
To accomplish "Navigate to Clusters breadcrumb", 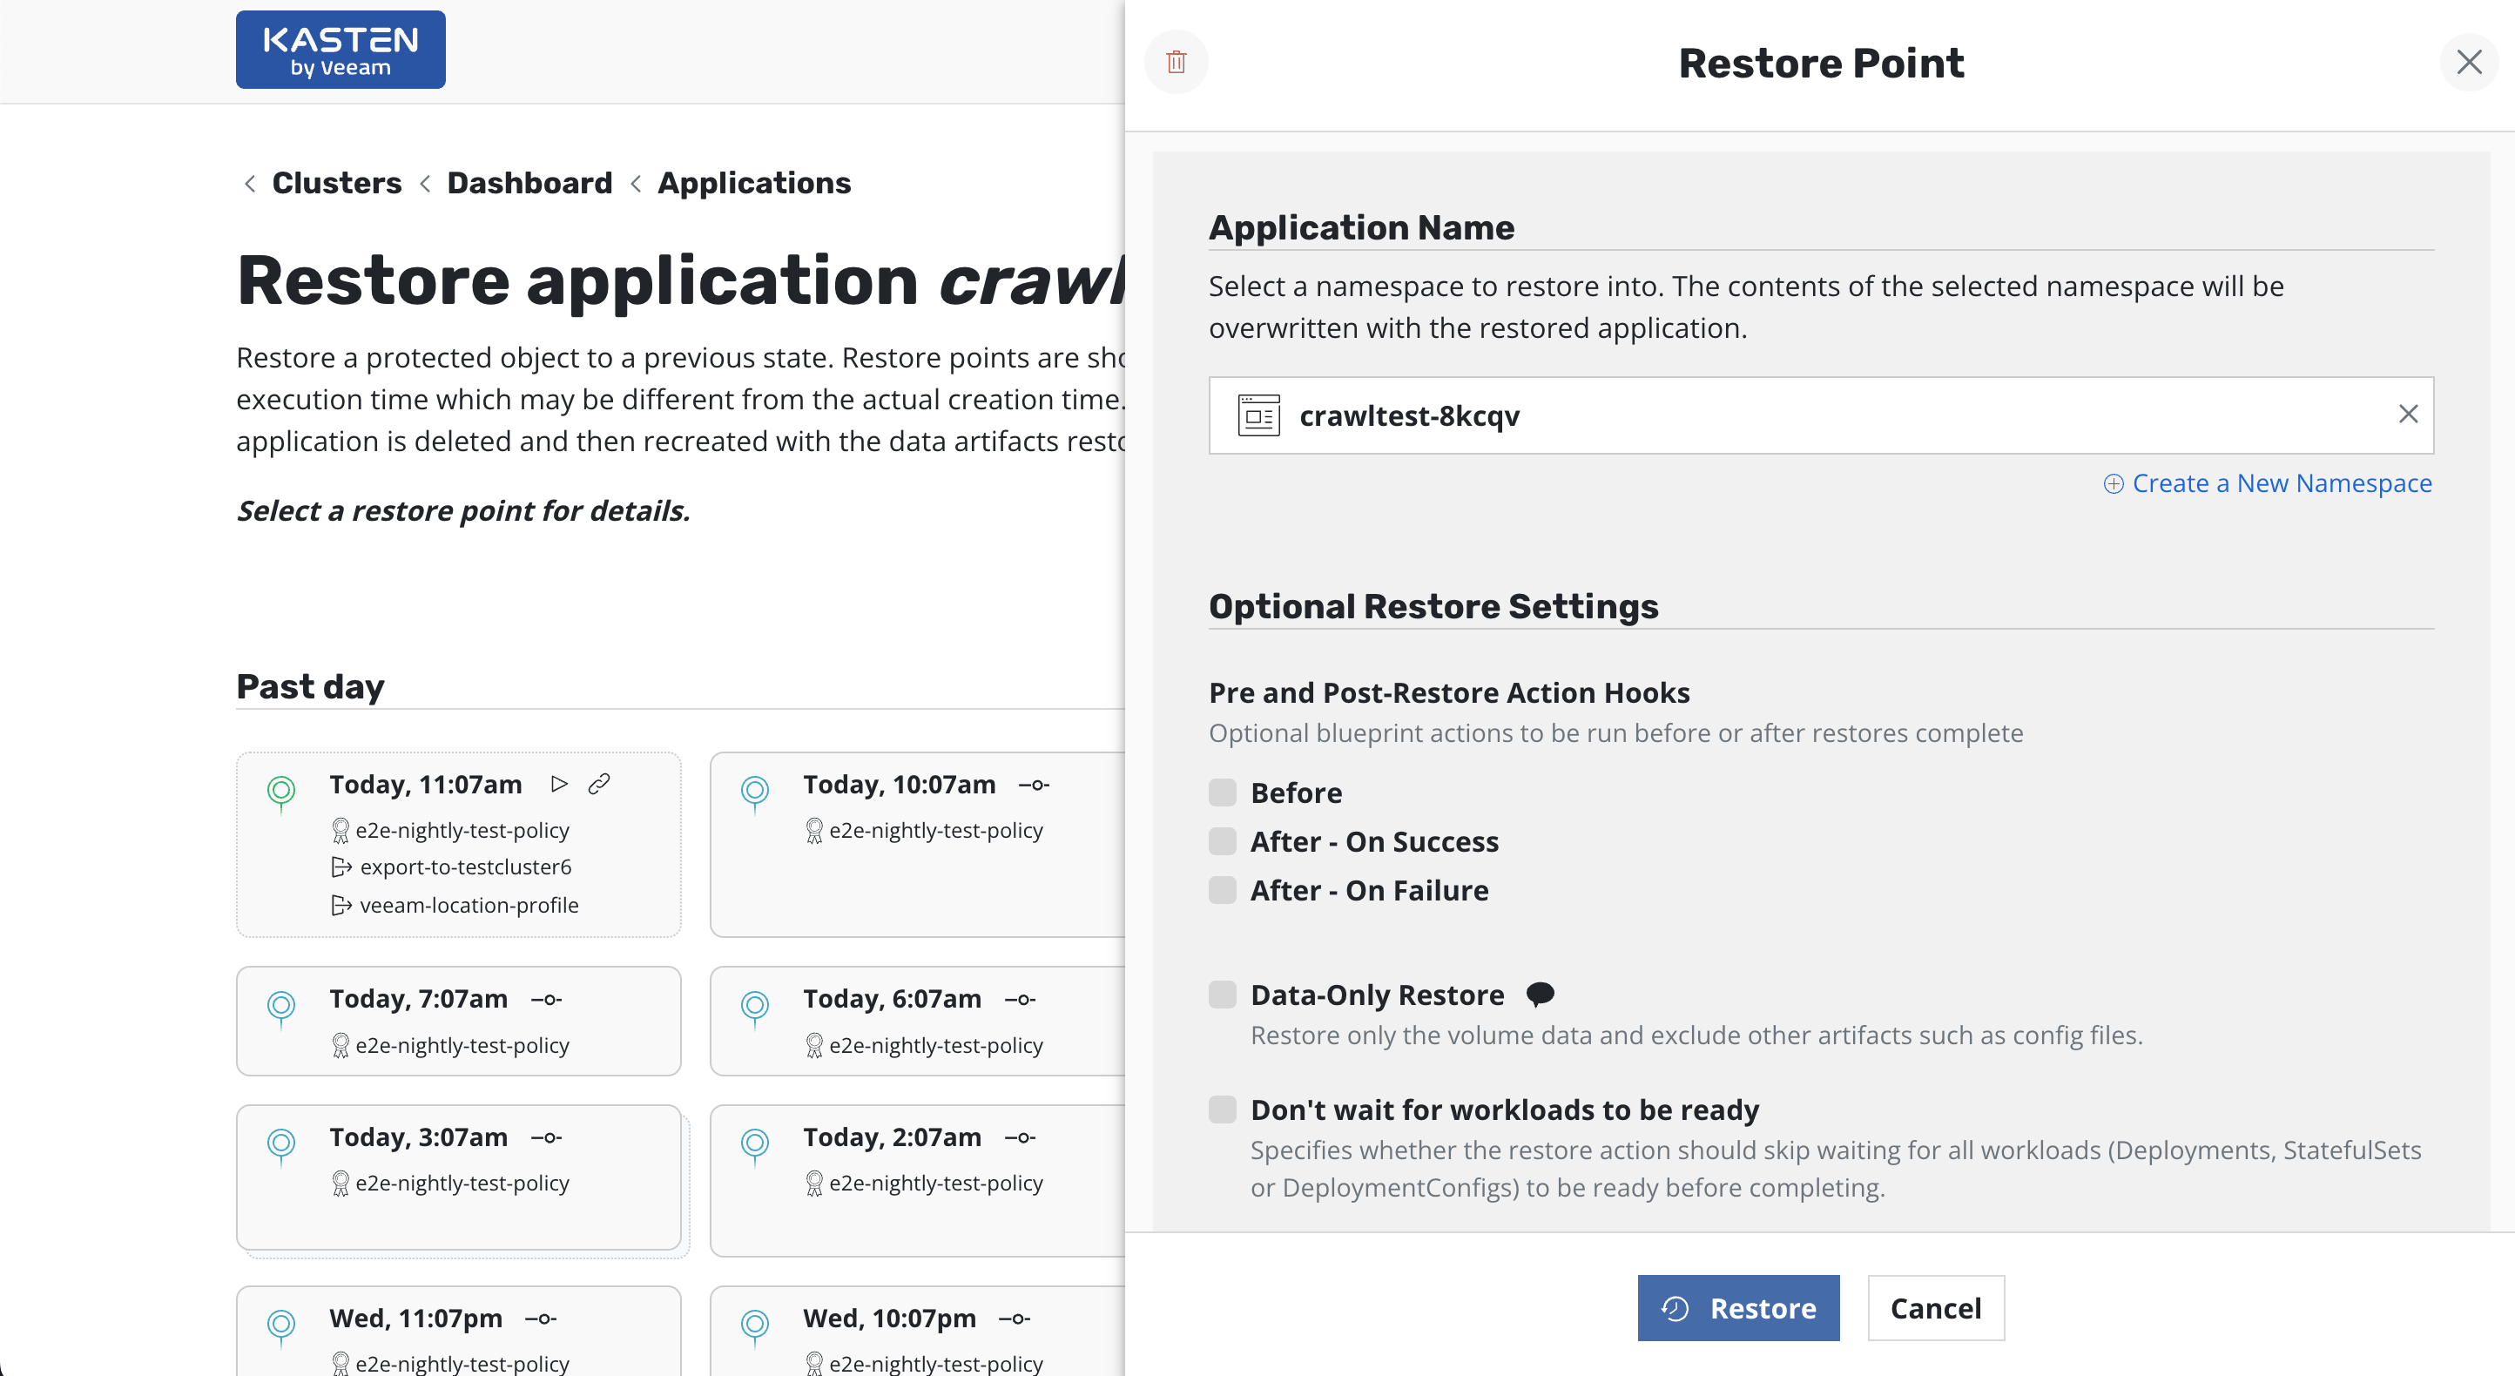I will click(336, 183).
